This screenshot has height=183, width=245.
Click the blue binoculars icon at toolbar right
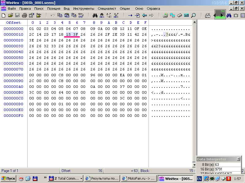229,15
